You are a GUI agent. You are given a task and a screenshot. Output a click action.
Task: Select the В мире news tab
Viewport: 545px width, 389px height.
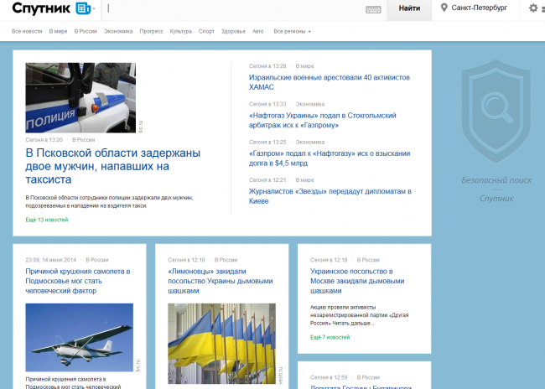(58, 31)
